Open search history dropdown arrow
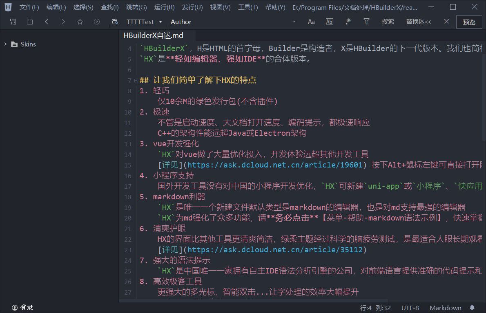Screen dimensions: 486x313 point(294,22)
